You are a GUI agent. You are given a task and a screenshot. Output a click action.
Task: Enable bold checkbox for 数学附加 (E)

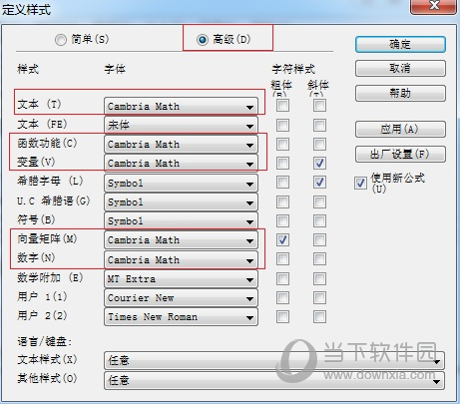click(x=282, y=278)
